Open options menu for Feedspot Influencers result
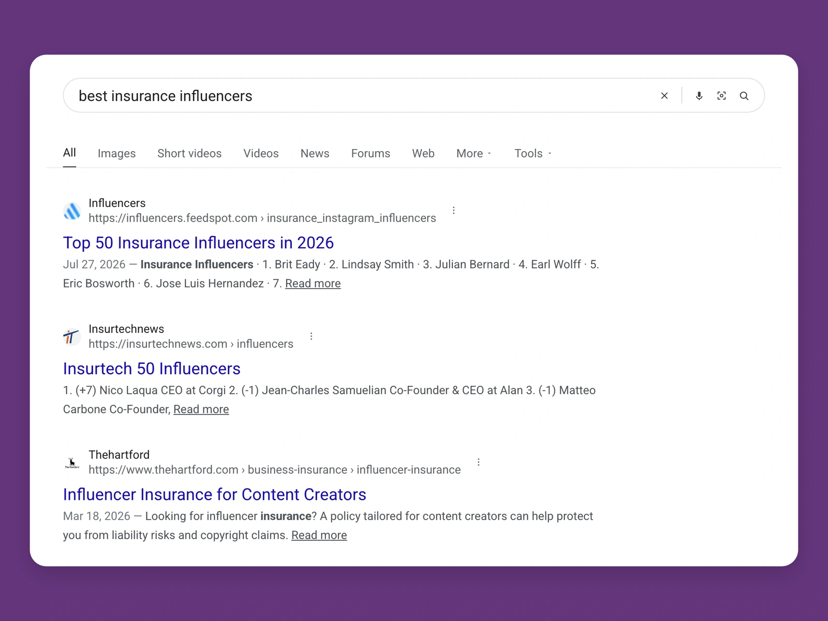Viewport: 828px width, 621px height. point(454,210)
